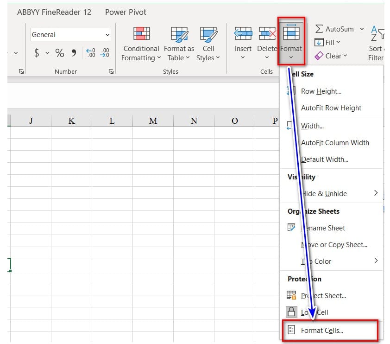The width and height of the screenshot is (390, 344).
Task: Click the Fill down-arrow icon
Action: click(x=319, y=43)
